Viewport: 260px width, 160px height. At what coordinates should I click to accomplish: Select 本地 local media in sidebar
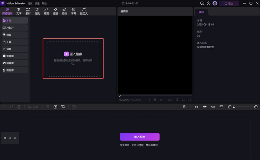point(15,21)
